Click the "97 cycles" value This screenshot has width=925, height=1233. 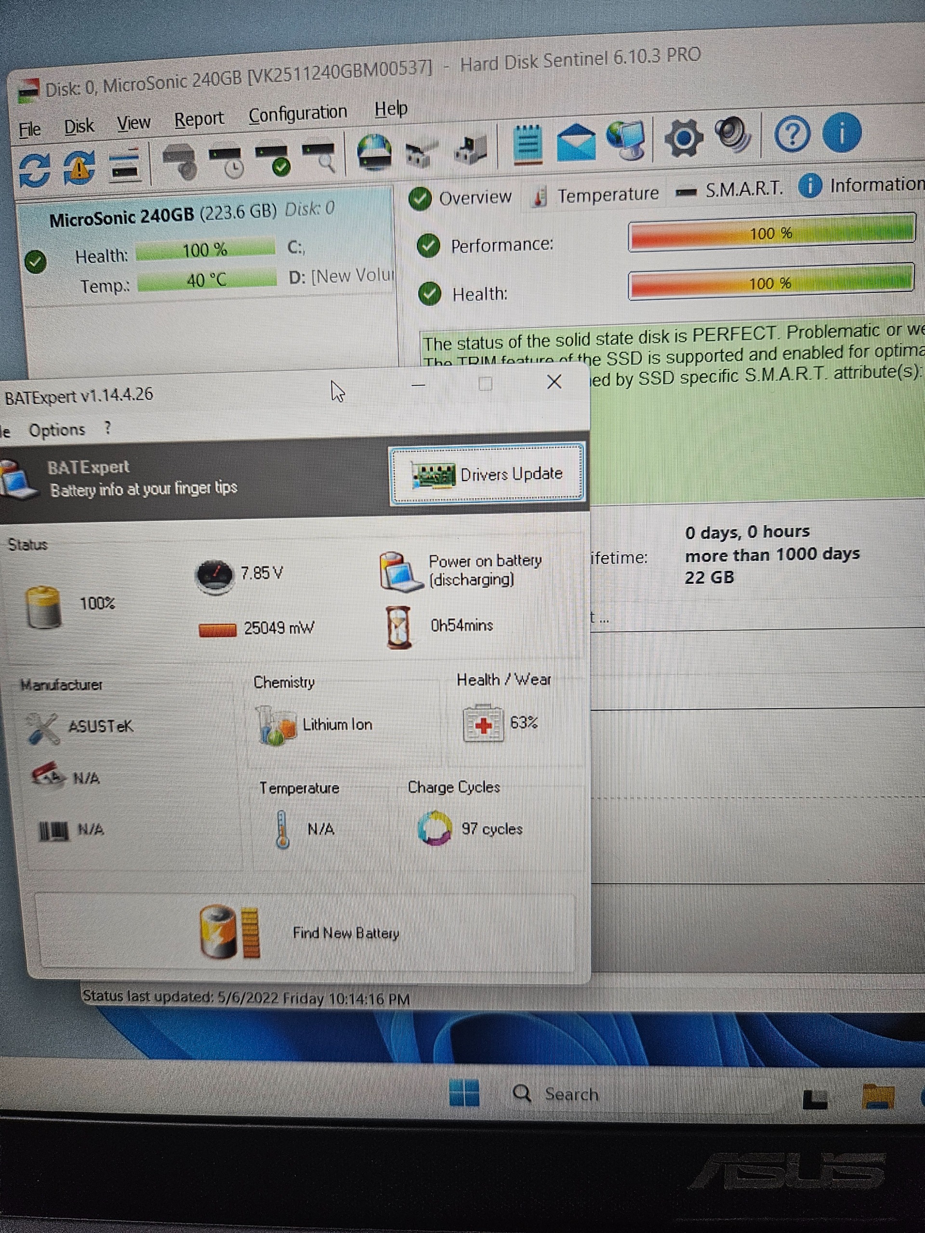coord(492,829)
